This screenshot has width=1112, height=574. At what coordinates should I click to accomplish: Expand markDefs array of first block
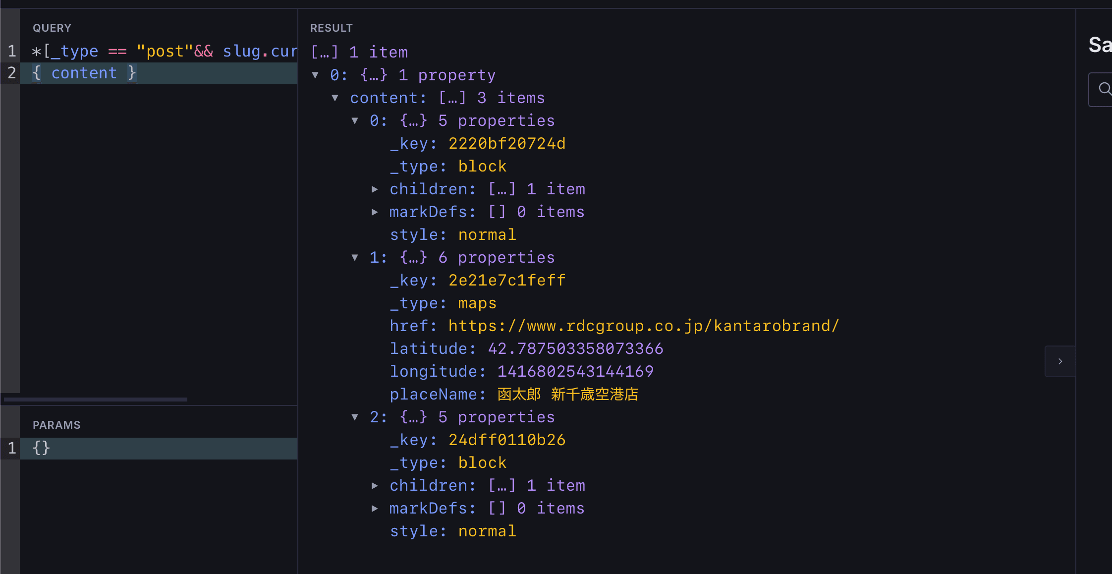[375, 212]
